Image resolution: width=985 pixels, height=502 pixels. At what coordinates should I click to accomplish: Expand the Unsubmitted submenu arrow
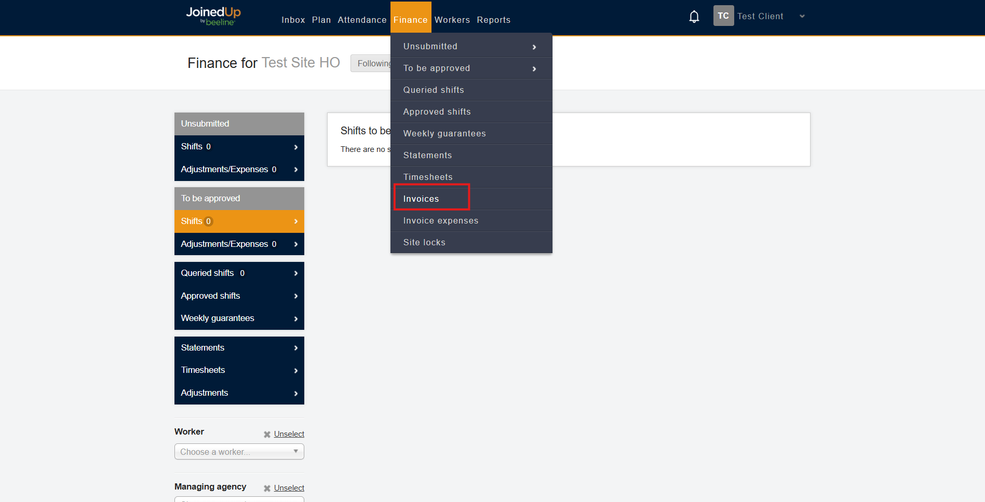(x=534, y=47)
